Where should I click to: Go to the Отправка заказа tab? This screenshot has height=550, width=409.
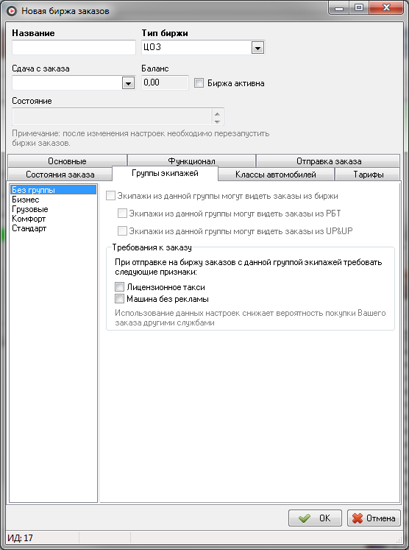(x=328, y=161)
